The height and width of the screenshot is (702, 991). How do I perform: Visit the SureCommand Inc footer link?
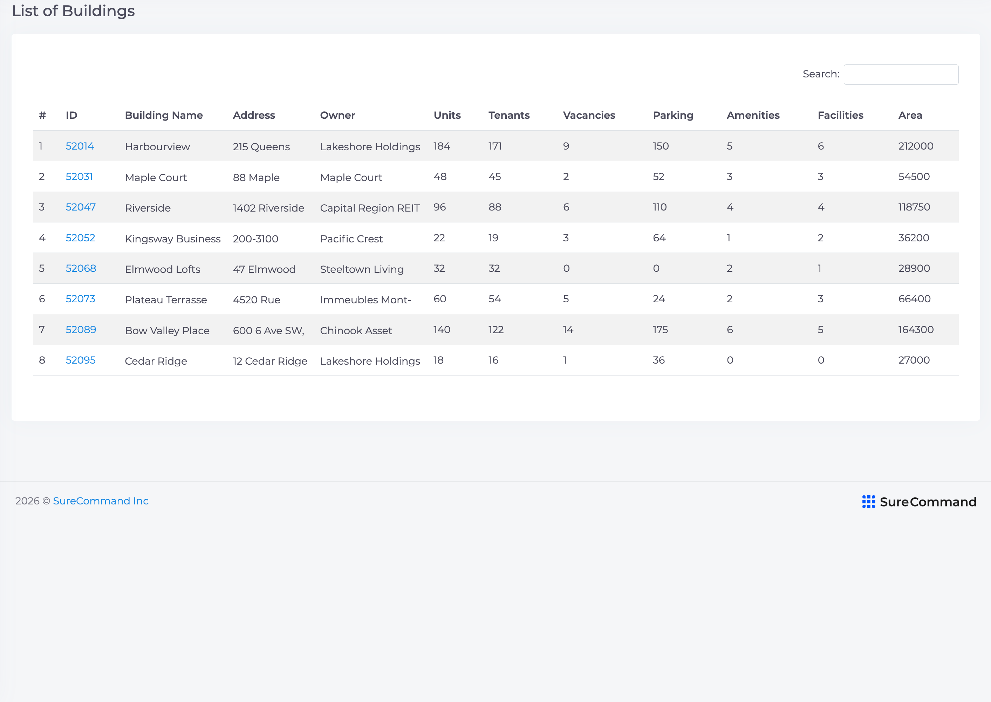pyautogui.click(x=101, y=501)
